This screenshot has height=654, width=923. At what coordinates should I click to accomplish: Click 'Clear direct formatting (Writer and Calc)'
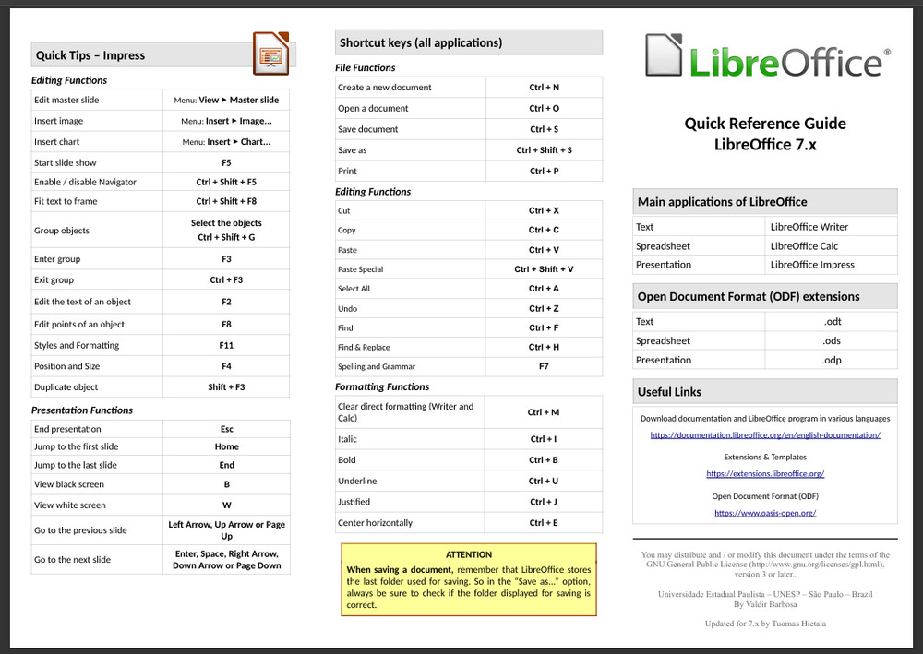[x=405, y=412]
